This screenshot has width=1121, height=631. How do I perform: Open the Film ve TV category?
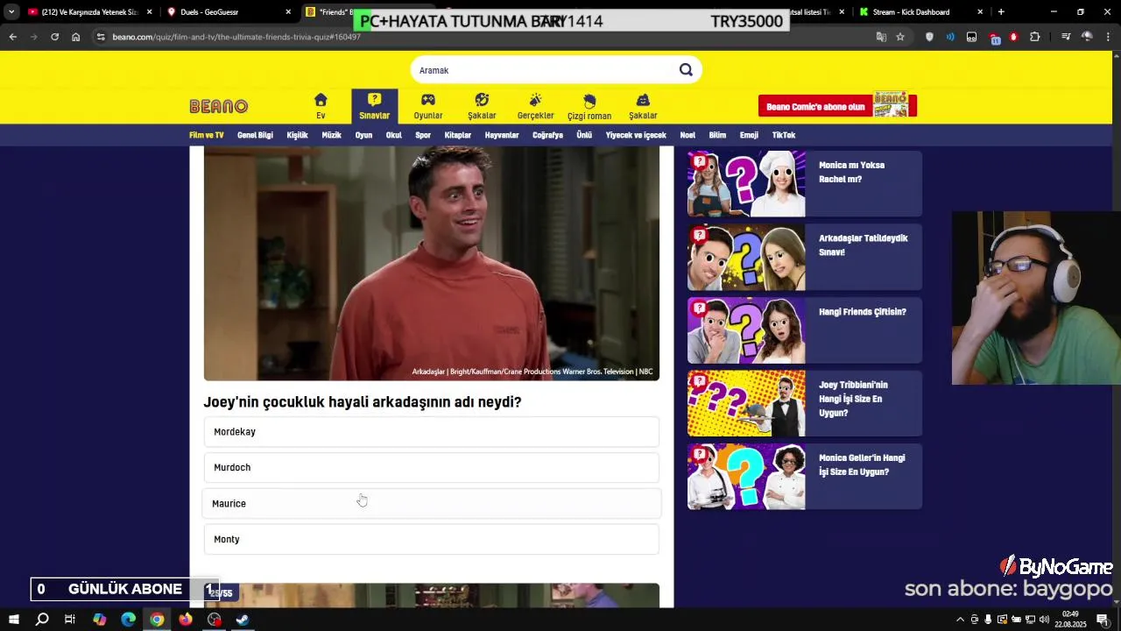coord(207,136)
